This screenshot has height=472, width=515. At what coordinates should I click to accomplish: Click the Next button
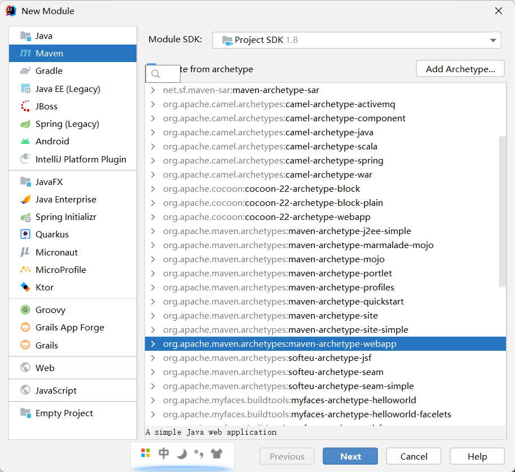click(350, 456)
